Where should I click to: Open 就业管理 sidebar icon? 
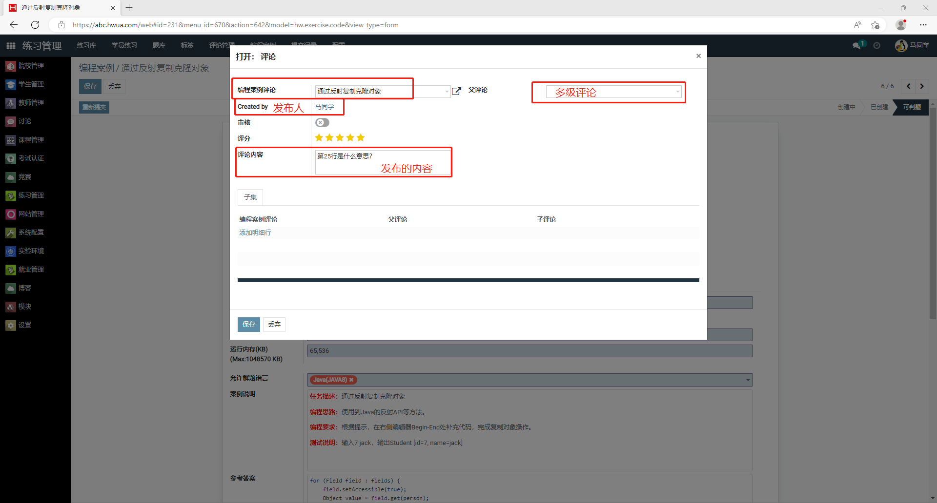11,270
